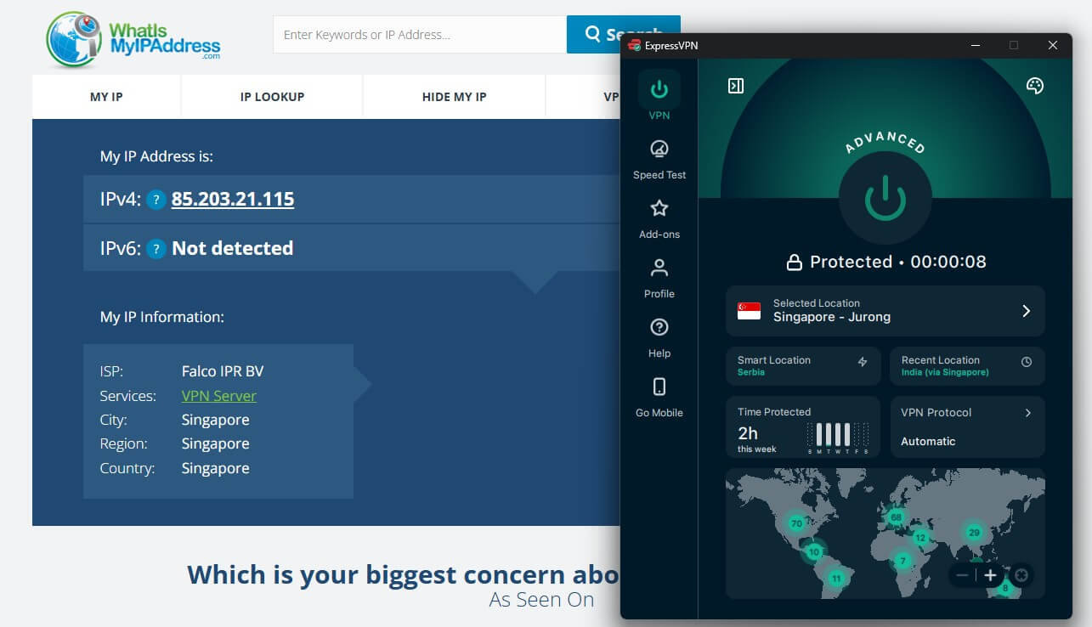Viewport: 1092px width, 627px height.
Task: Focus the Enter Keywords or IP Address field
Action: click(x=420, y=35)
